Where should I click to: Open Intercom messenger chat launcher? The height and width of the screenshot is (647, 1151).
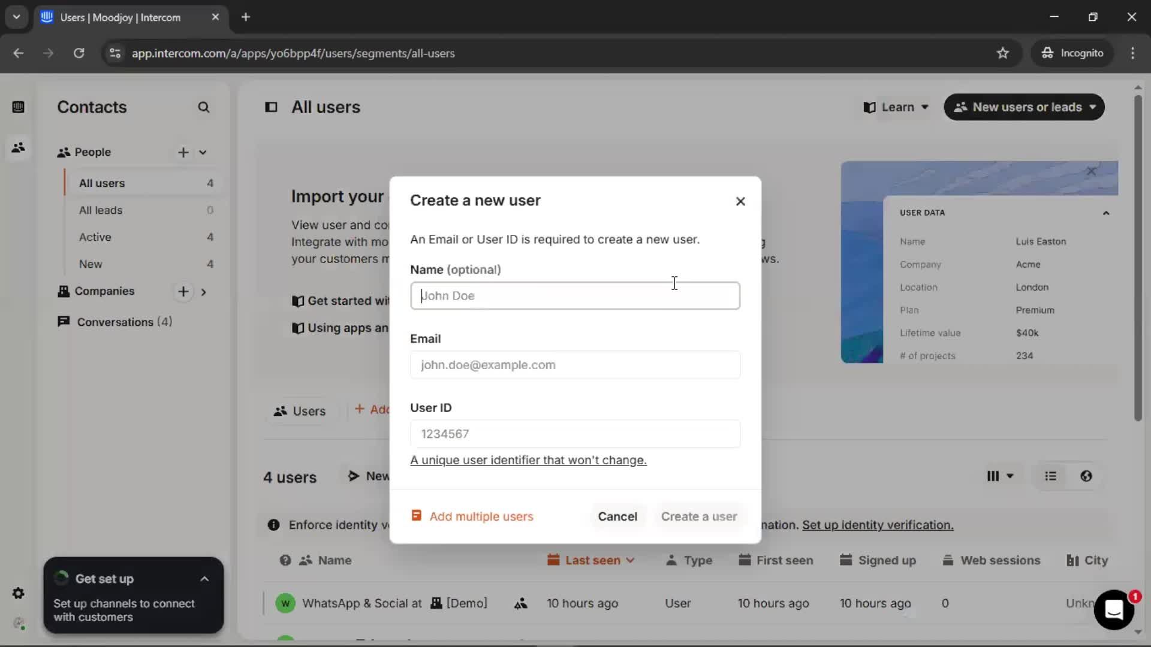pyautogui.click(x=1114, y=610)
